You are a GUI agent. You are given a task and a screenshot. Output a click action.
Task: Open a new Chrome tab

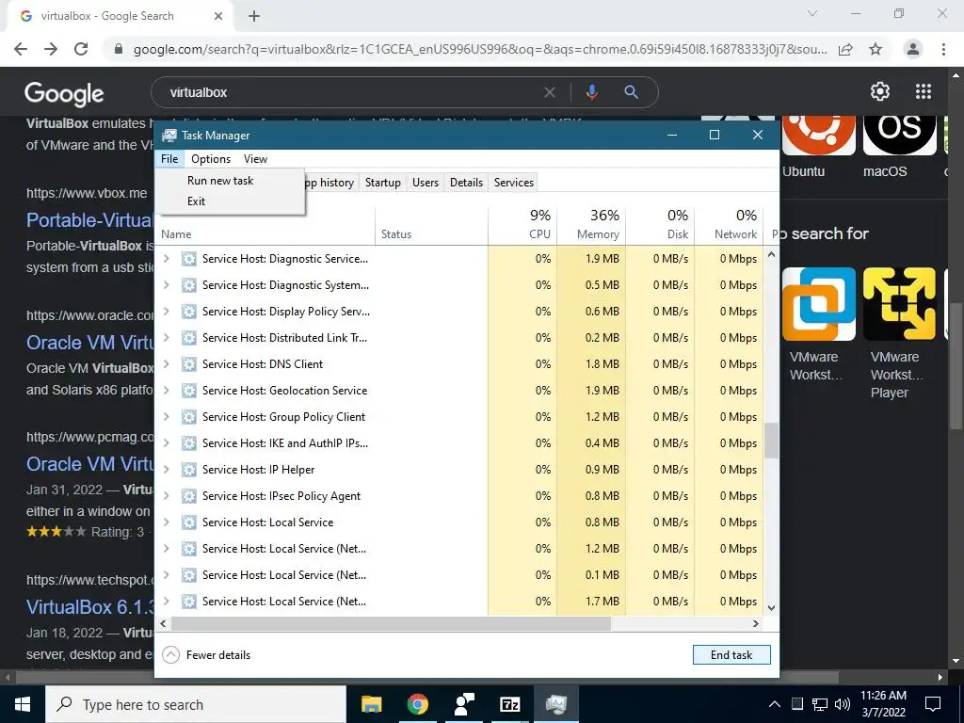point(254,17)
